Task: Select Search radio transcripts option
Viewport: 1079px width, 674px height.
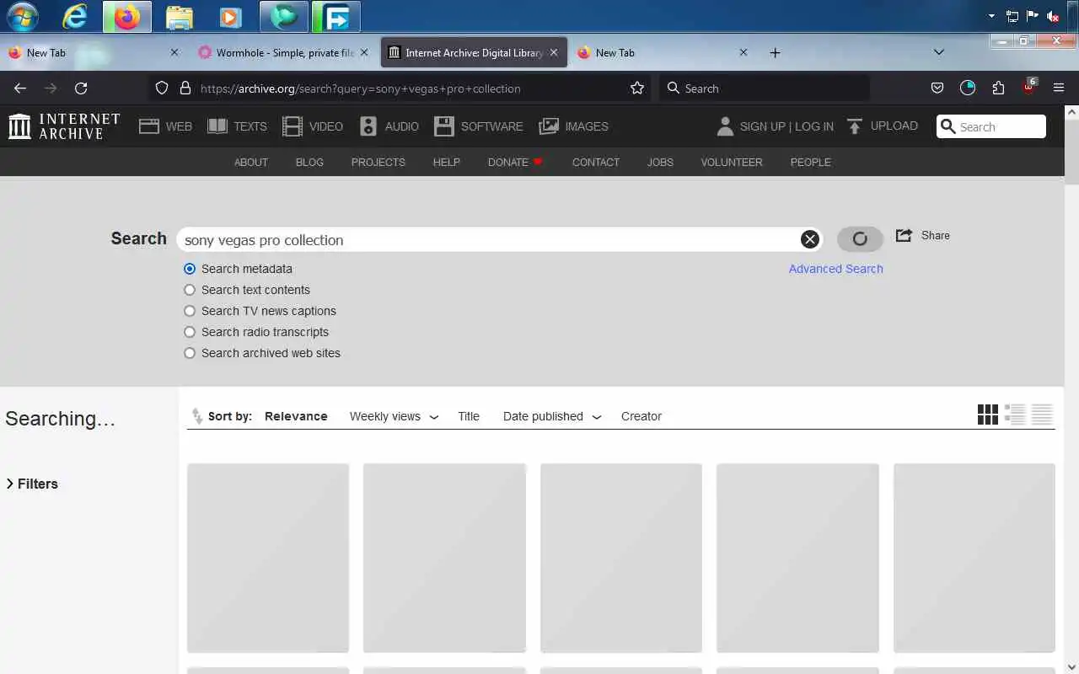Action: tap(190, 332)
